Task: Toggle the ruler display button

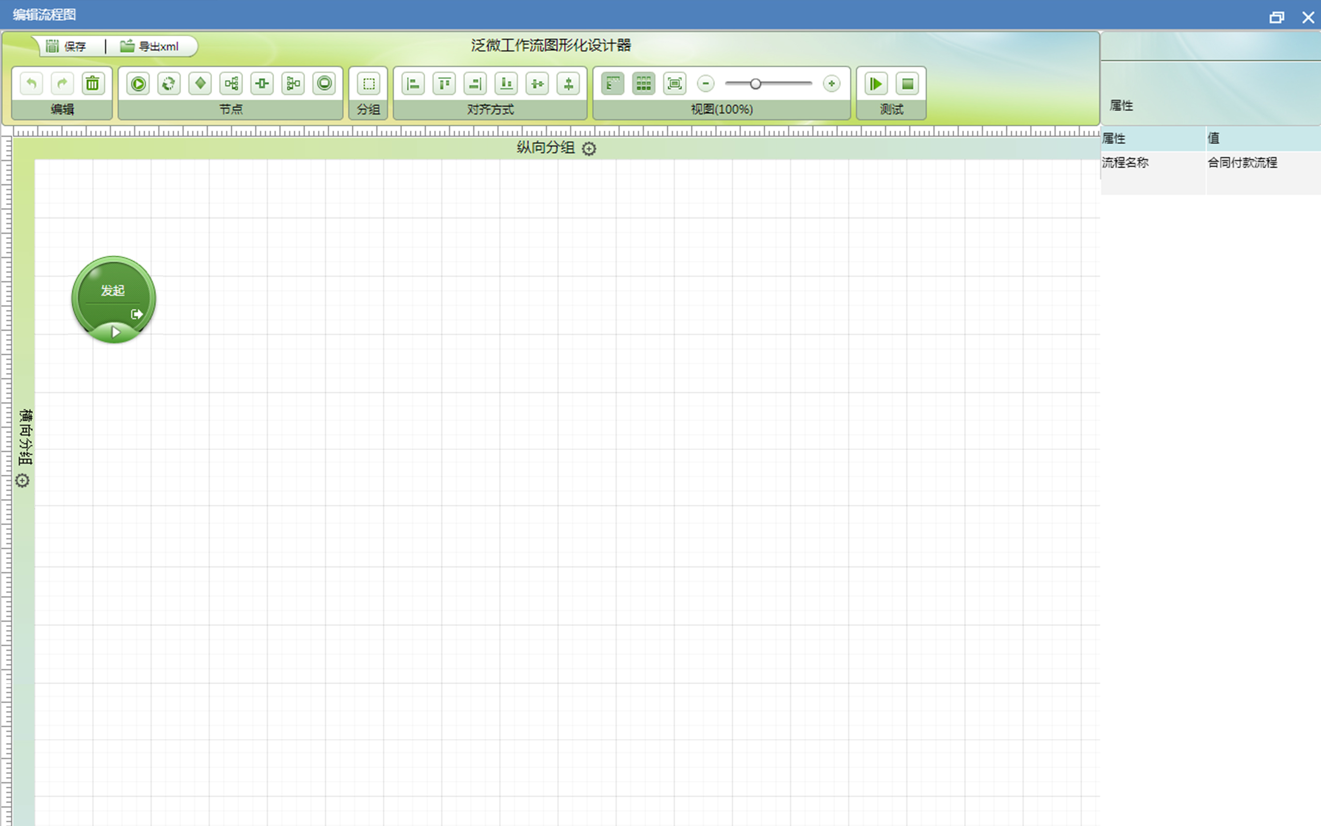Action: [613, 84]
